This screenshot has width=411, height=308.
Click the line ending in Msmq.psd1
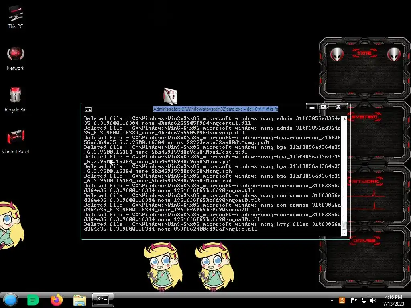(x=212, y=140)
